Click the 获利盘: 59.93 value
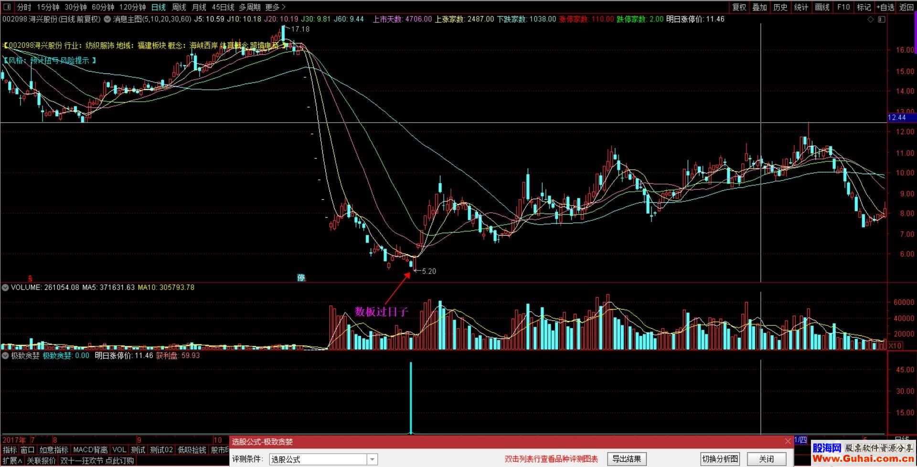Viewport: 917px width, 467px height. (178, 356)
